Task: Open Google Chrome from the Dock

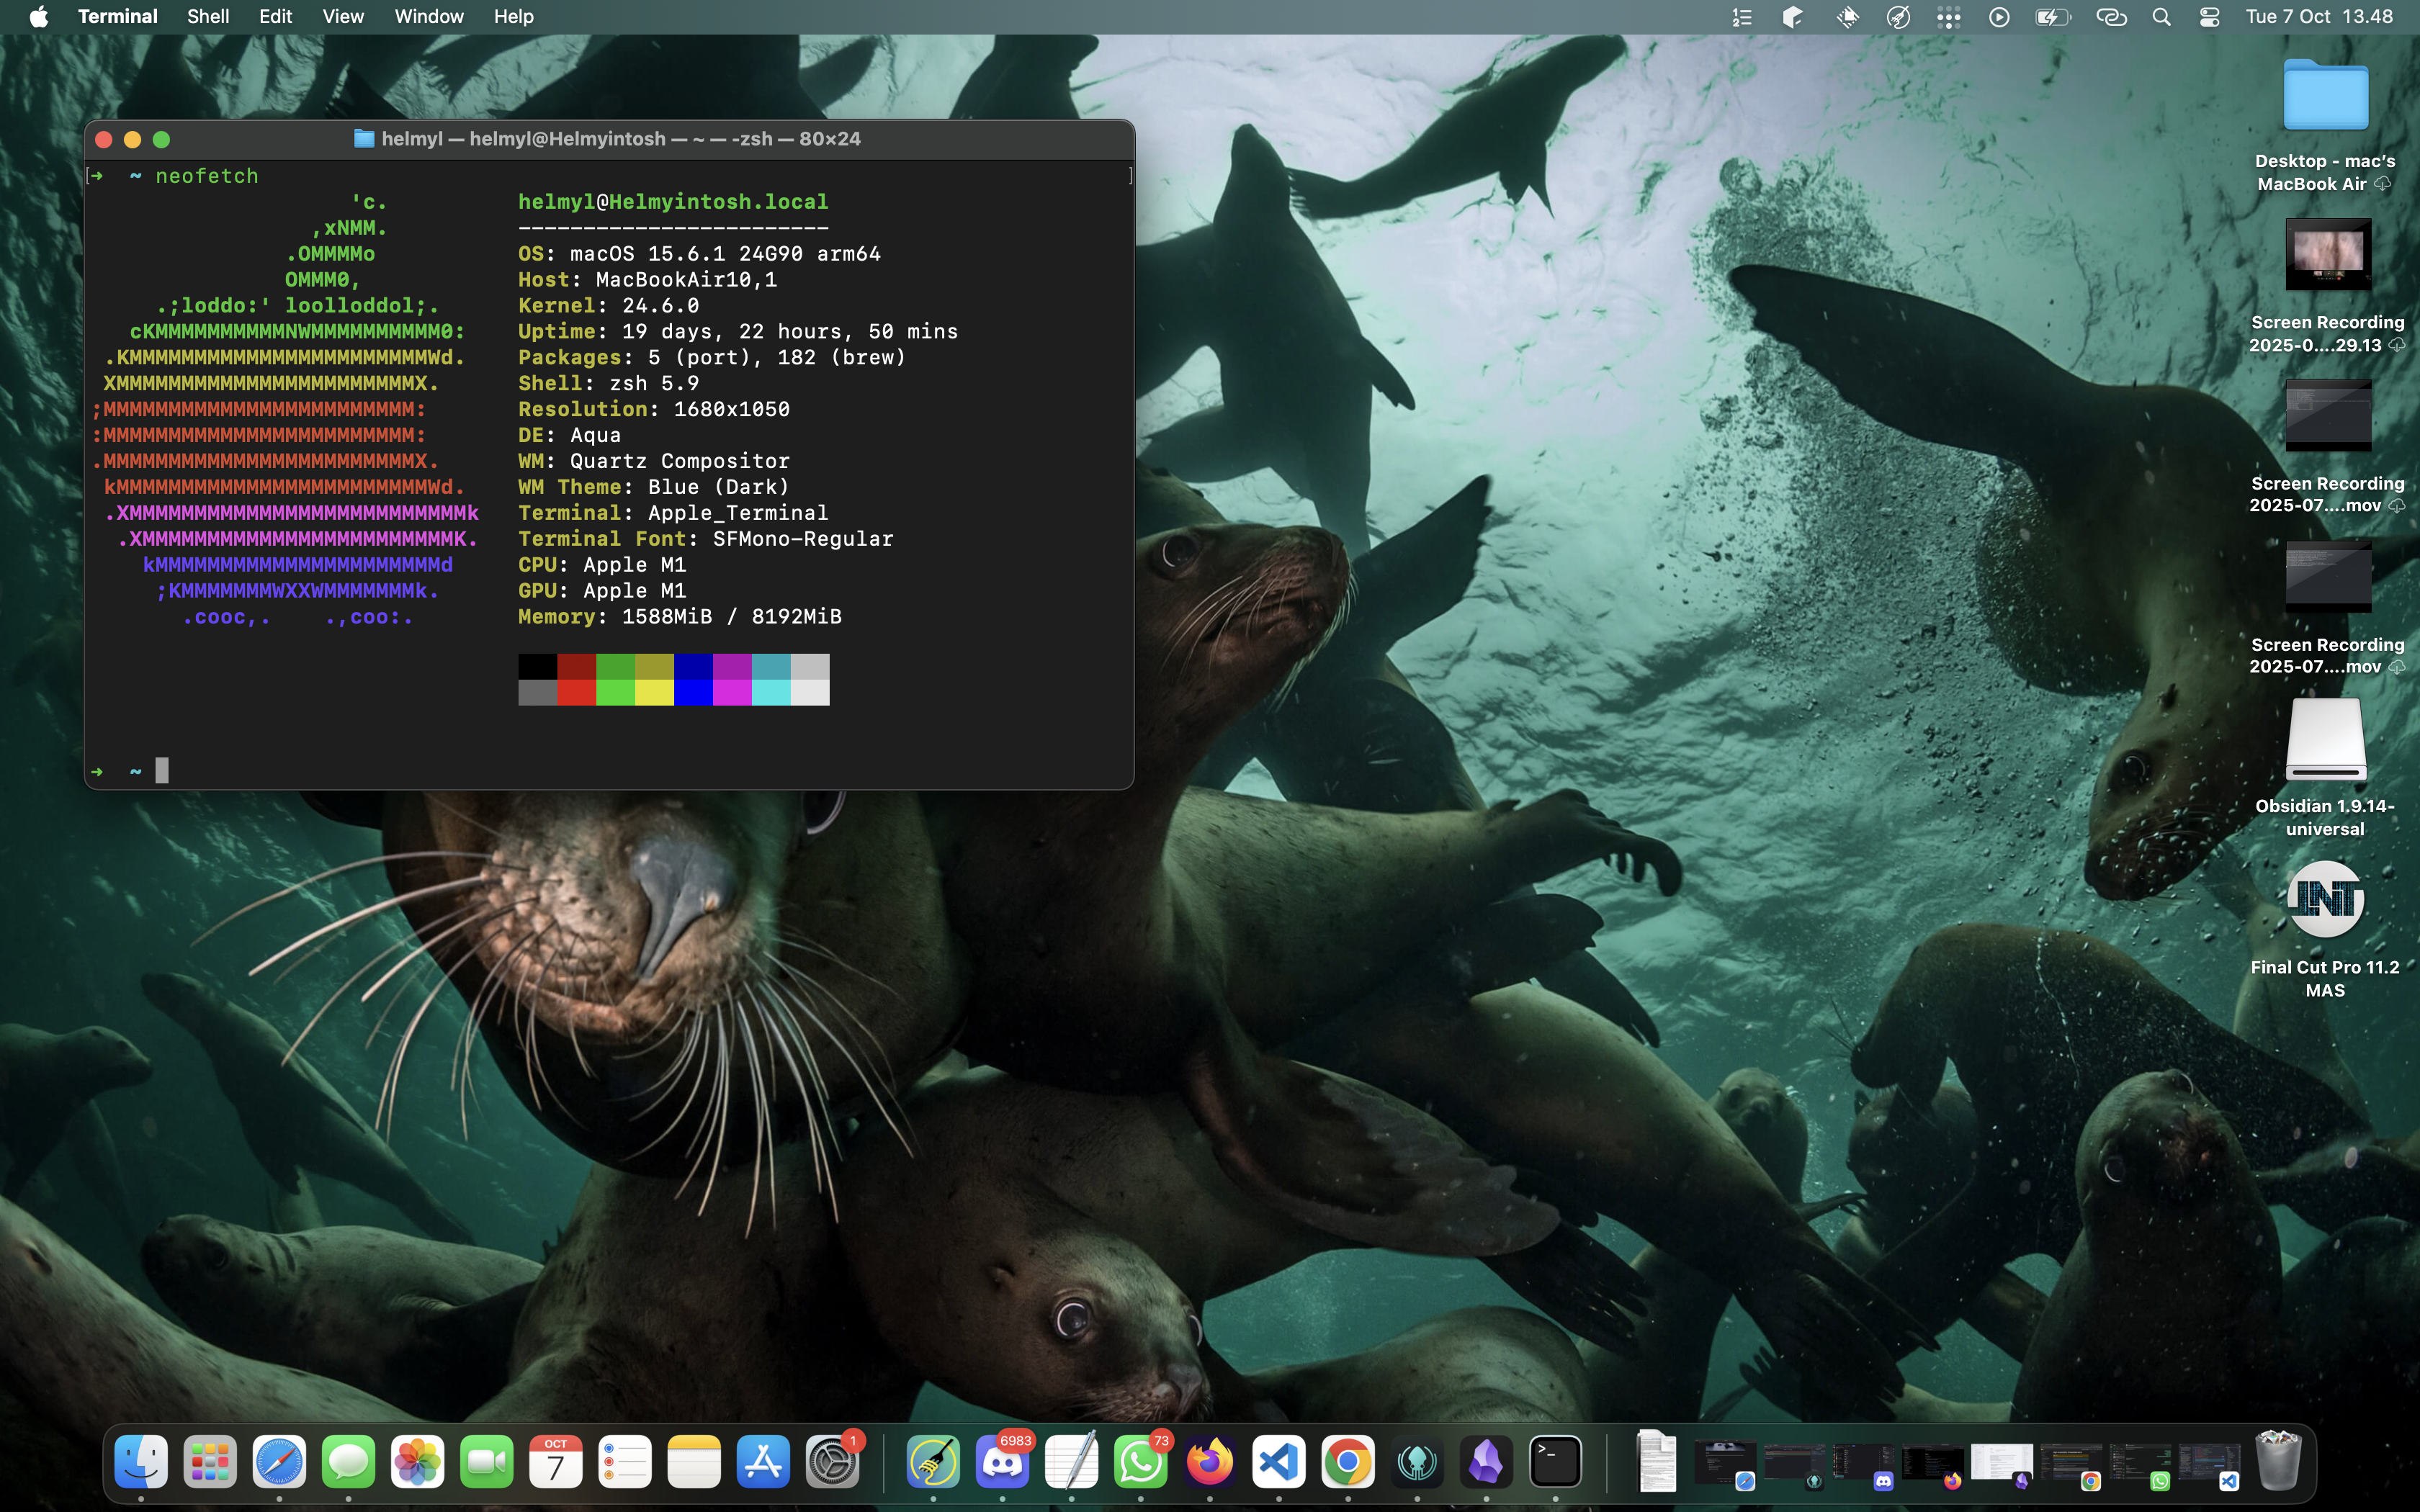Action: [1350, 1461]
